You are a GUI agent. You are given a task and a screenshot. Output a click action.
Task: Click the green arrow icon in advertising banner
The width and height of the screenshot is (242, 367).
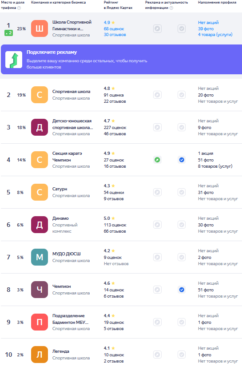tap(14, 60)
